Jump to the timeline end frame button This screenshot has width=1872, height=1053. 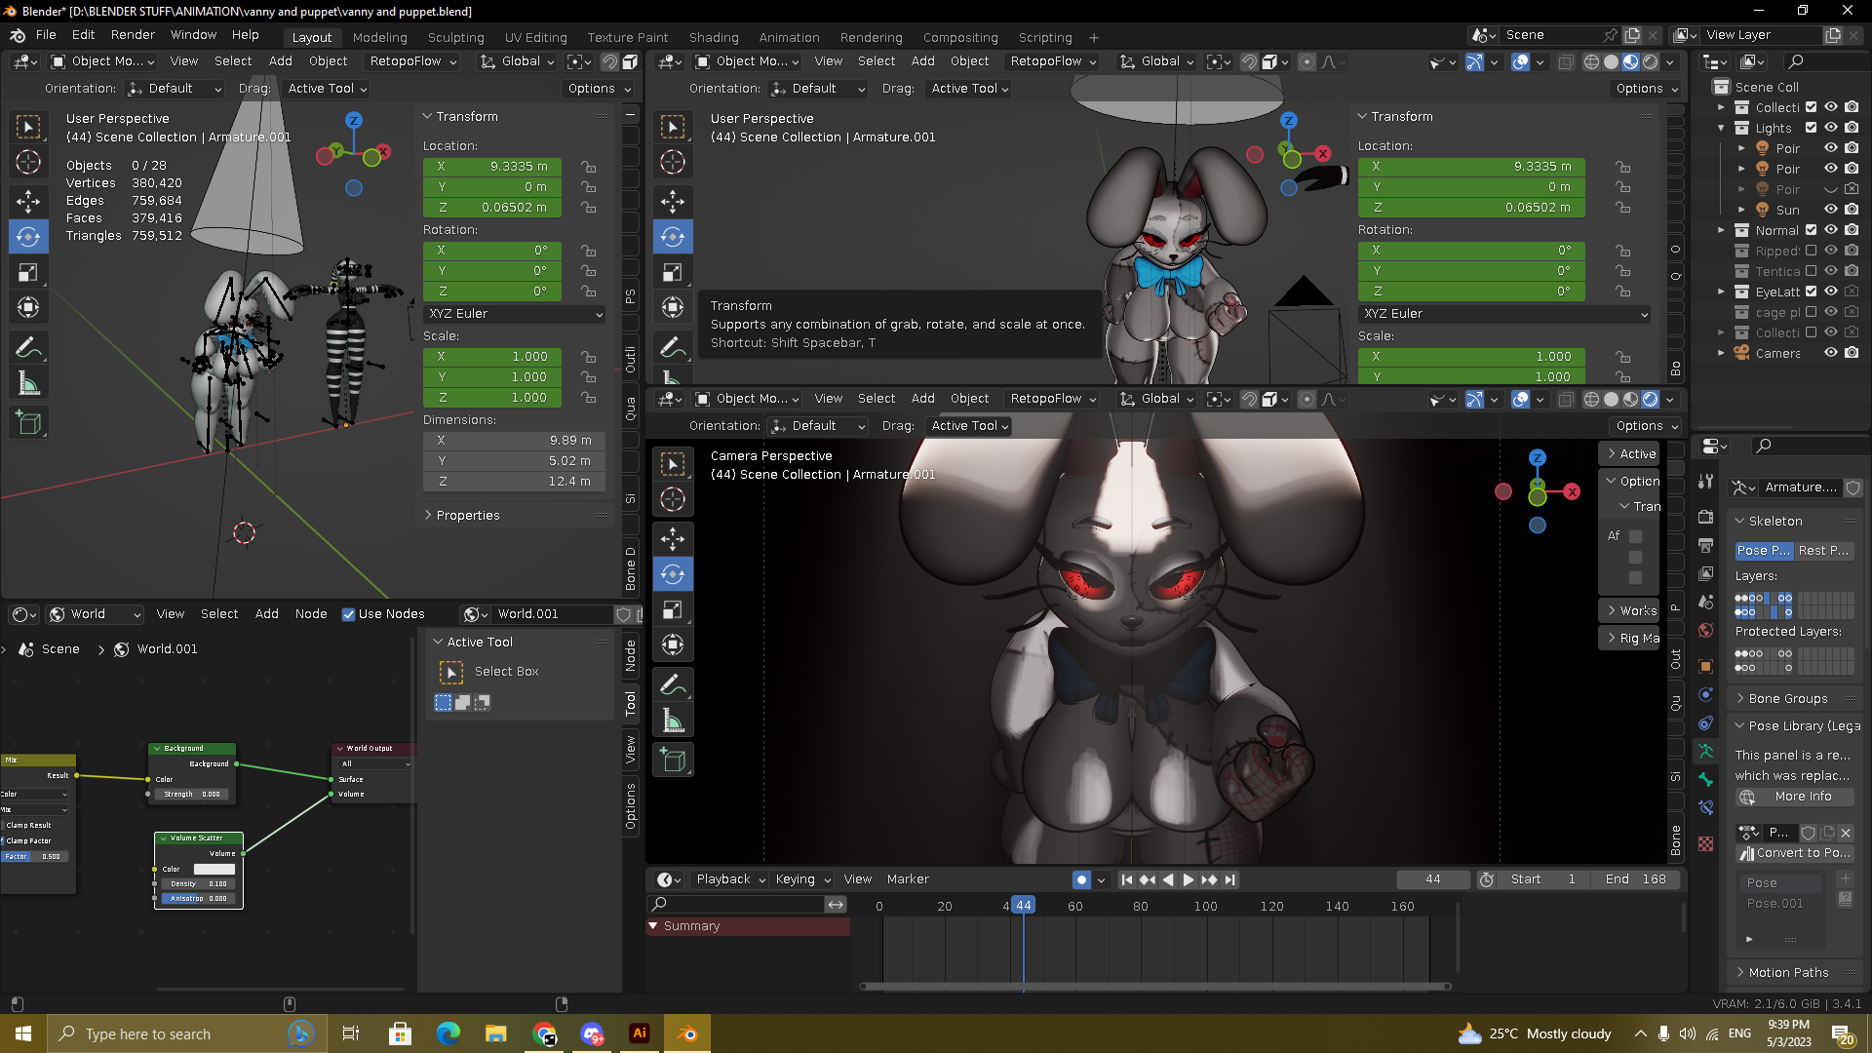click(1230, 879)
